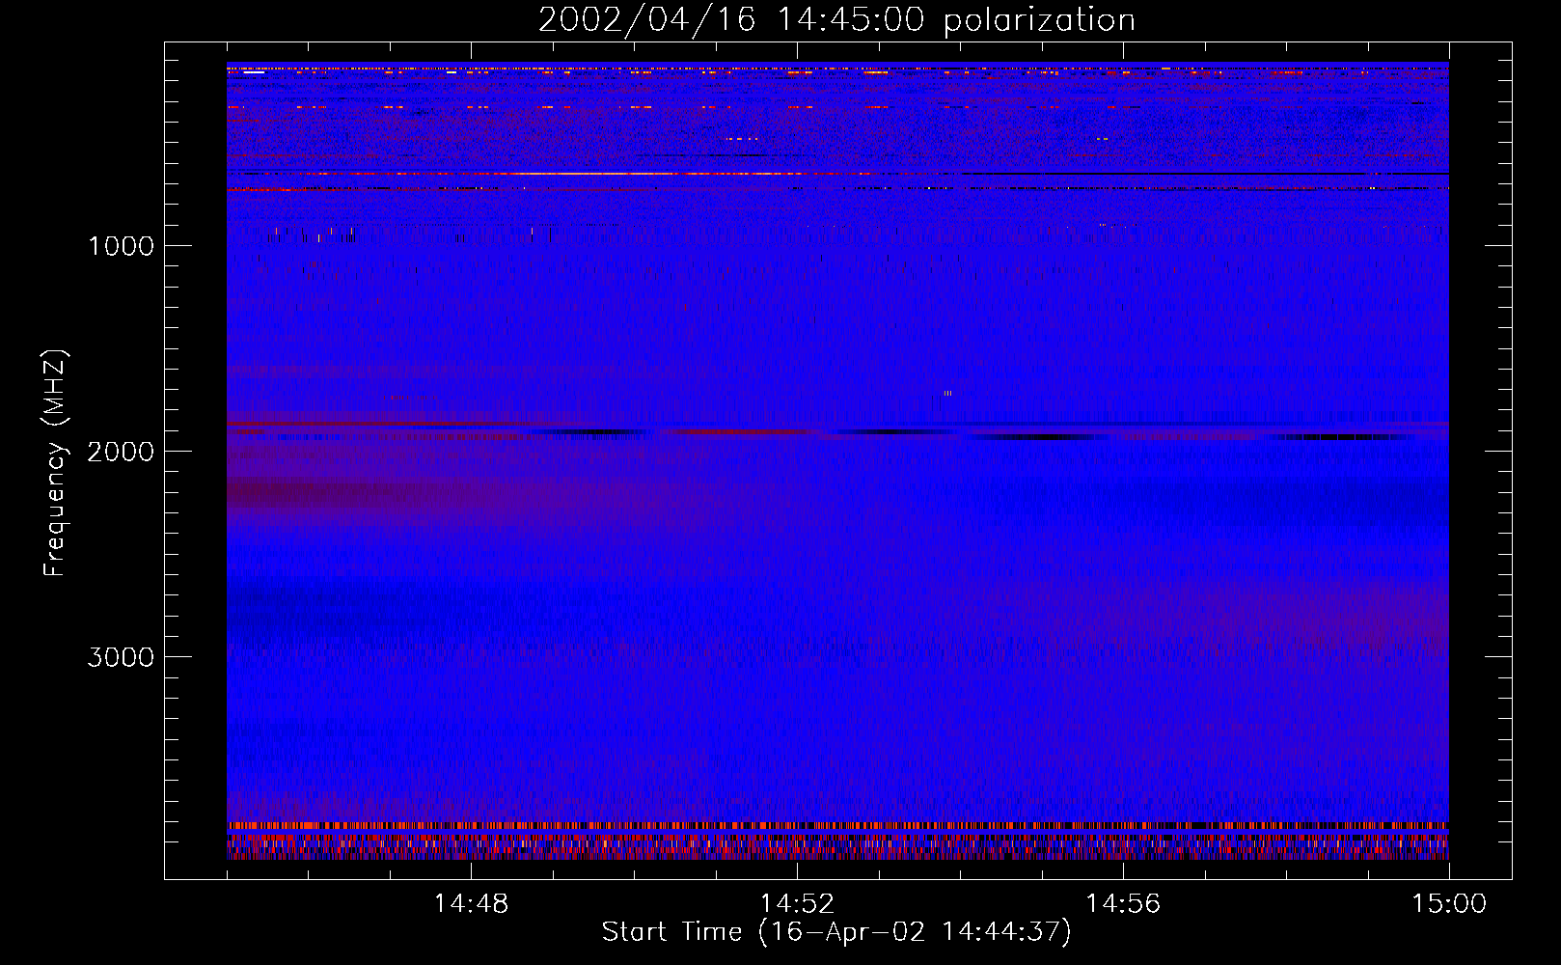The width and height of the screenshot is (1561, 965).
Task: Click the 'Frequency (MHZ)' y-axis label
Action: [55, 463]
